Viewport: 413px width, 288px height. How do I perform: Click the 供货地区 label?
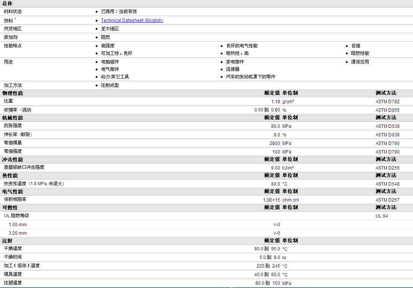13,29
